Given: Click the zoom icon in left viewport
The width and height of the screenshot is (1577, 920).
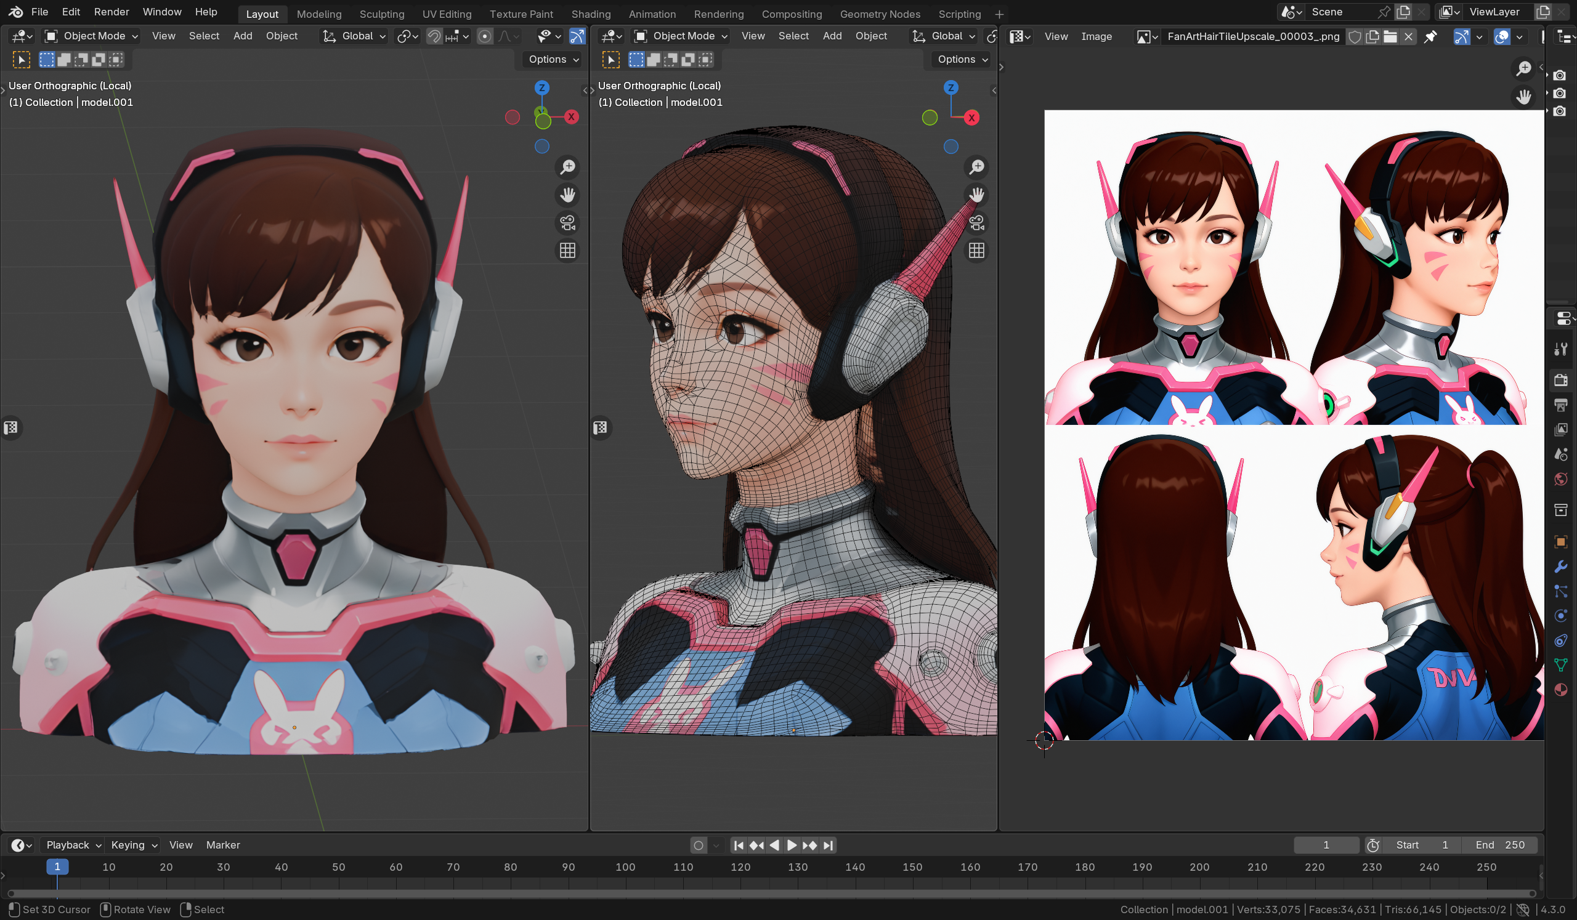Looking at the screenshot, I should (x=567, y=167).
